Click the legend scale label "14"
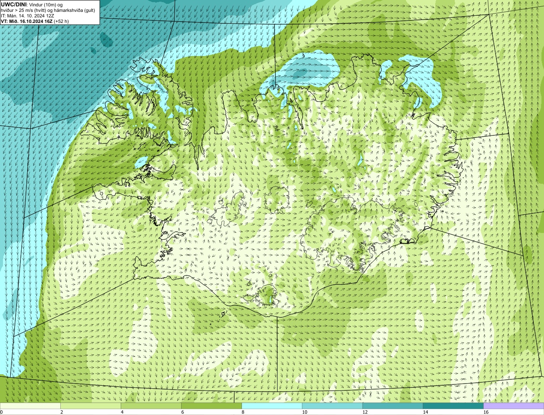This screenshot has height=415, width=544. [425, 412]
